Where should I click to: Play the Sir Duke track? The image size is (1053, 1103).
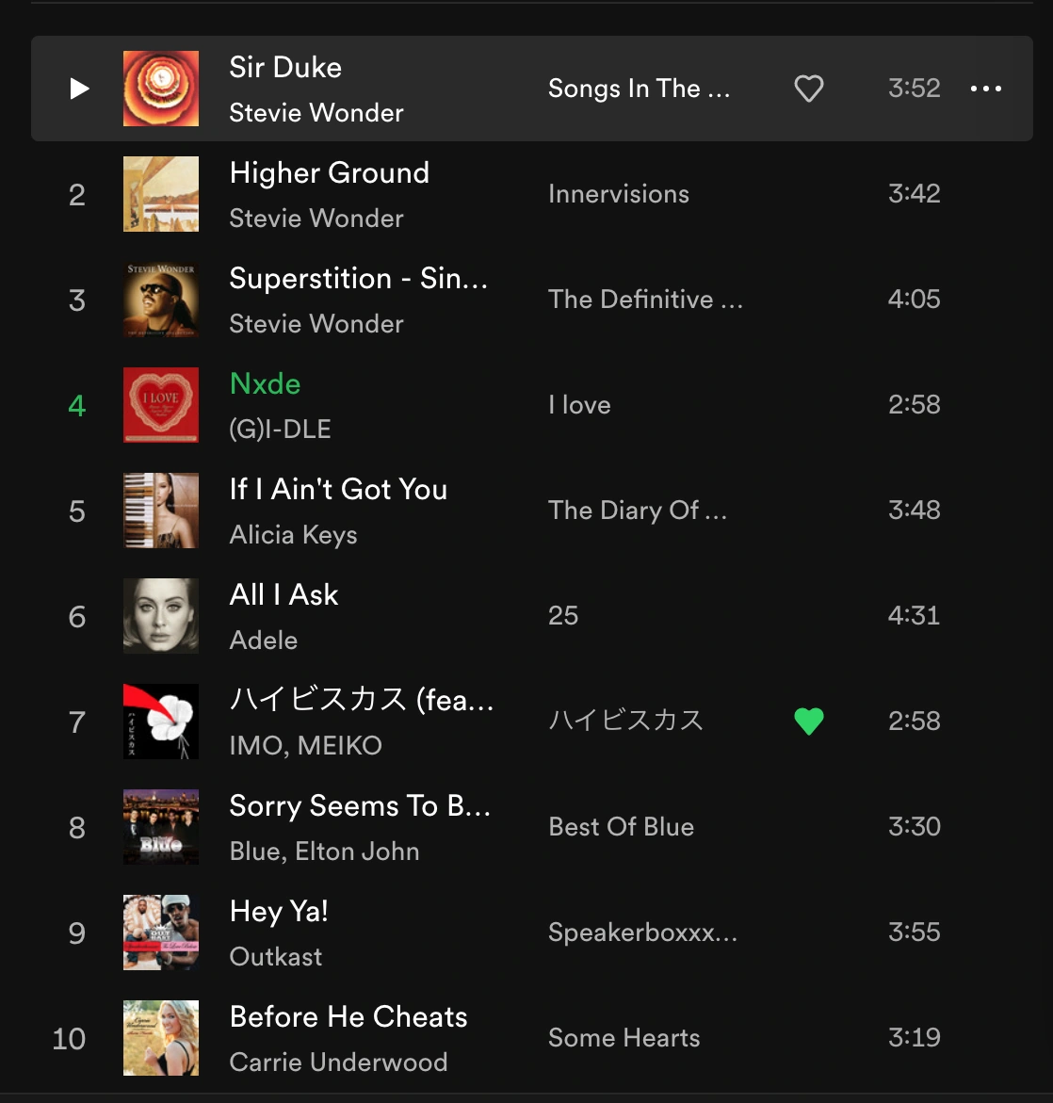tap(79, 89)
